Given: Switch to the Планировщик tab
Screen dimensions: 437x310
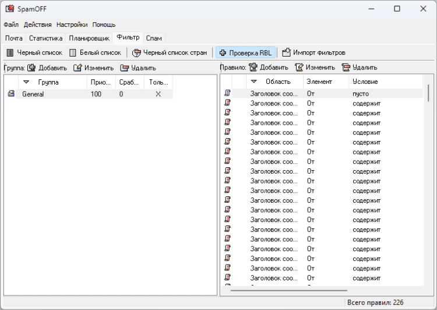Looking at the screenshot, I should click(x=89, y=38).
